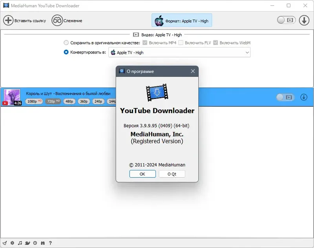Click the Формат: Apple TV - High button
This screenshot has width=314, height=248.
[182, 20]
